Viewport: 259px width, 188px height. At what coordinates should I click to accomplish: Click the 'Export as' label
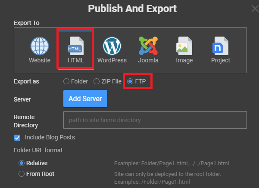(26, 81)
